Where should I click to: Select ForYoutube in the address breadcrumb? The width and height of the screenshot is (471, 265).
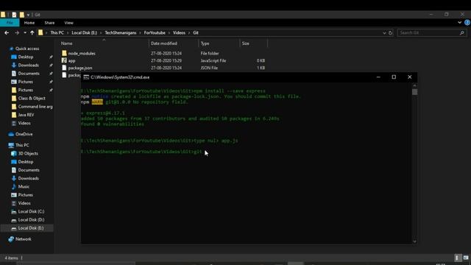(x=155, y=32)
